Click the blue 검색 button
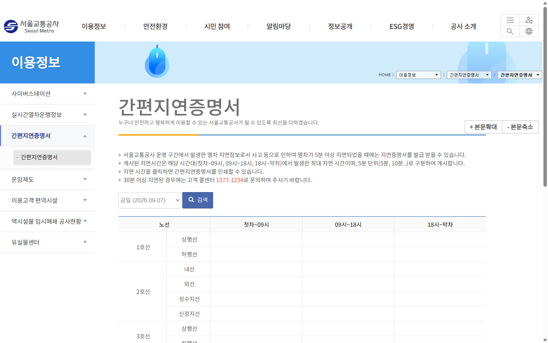This screenshot has width=548, height=343. tap(198, 200)
